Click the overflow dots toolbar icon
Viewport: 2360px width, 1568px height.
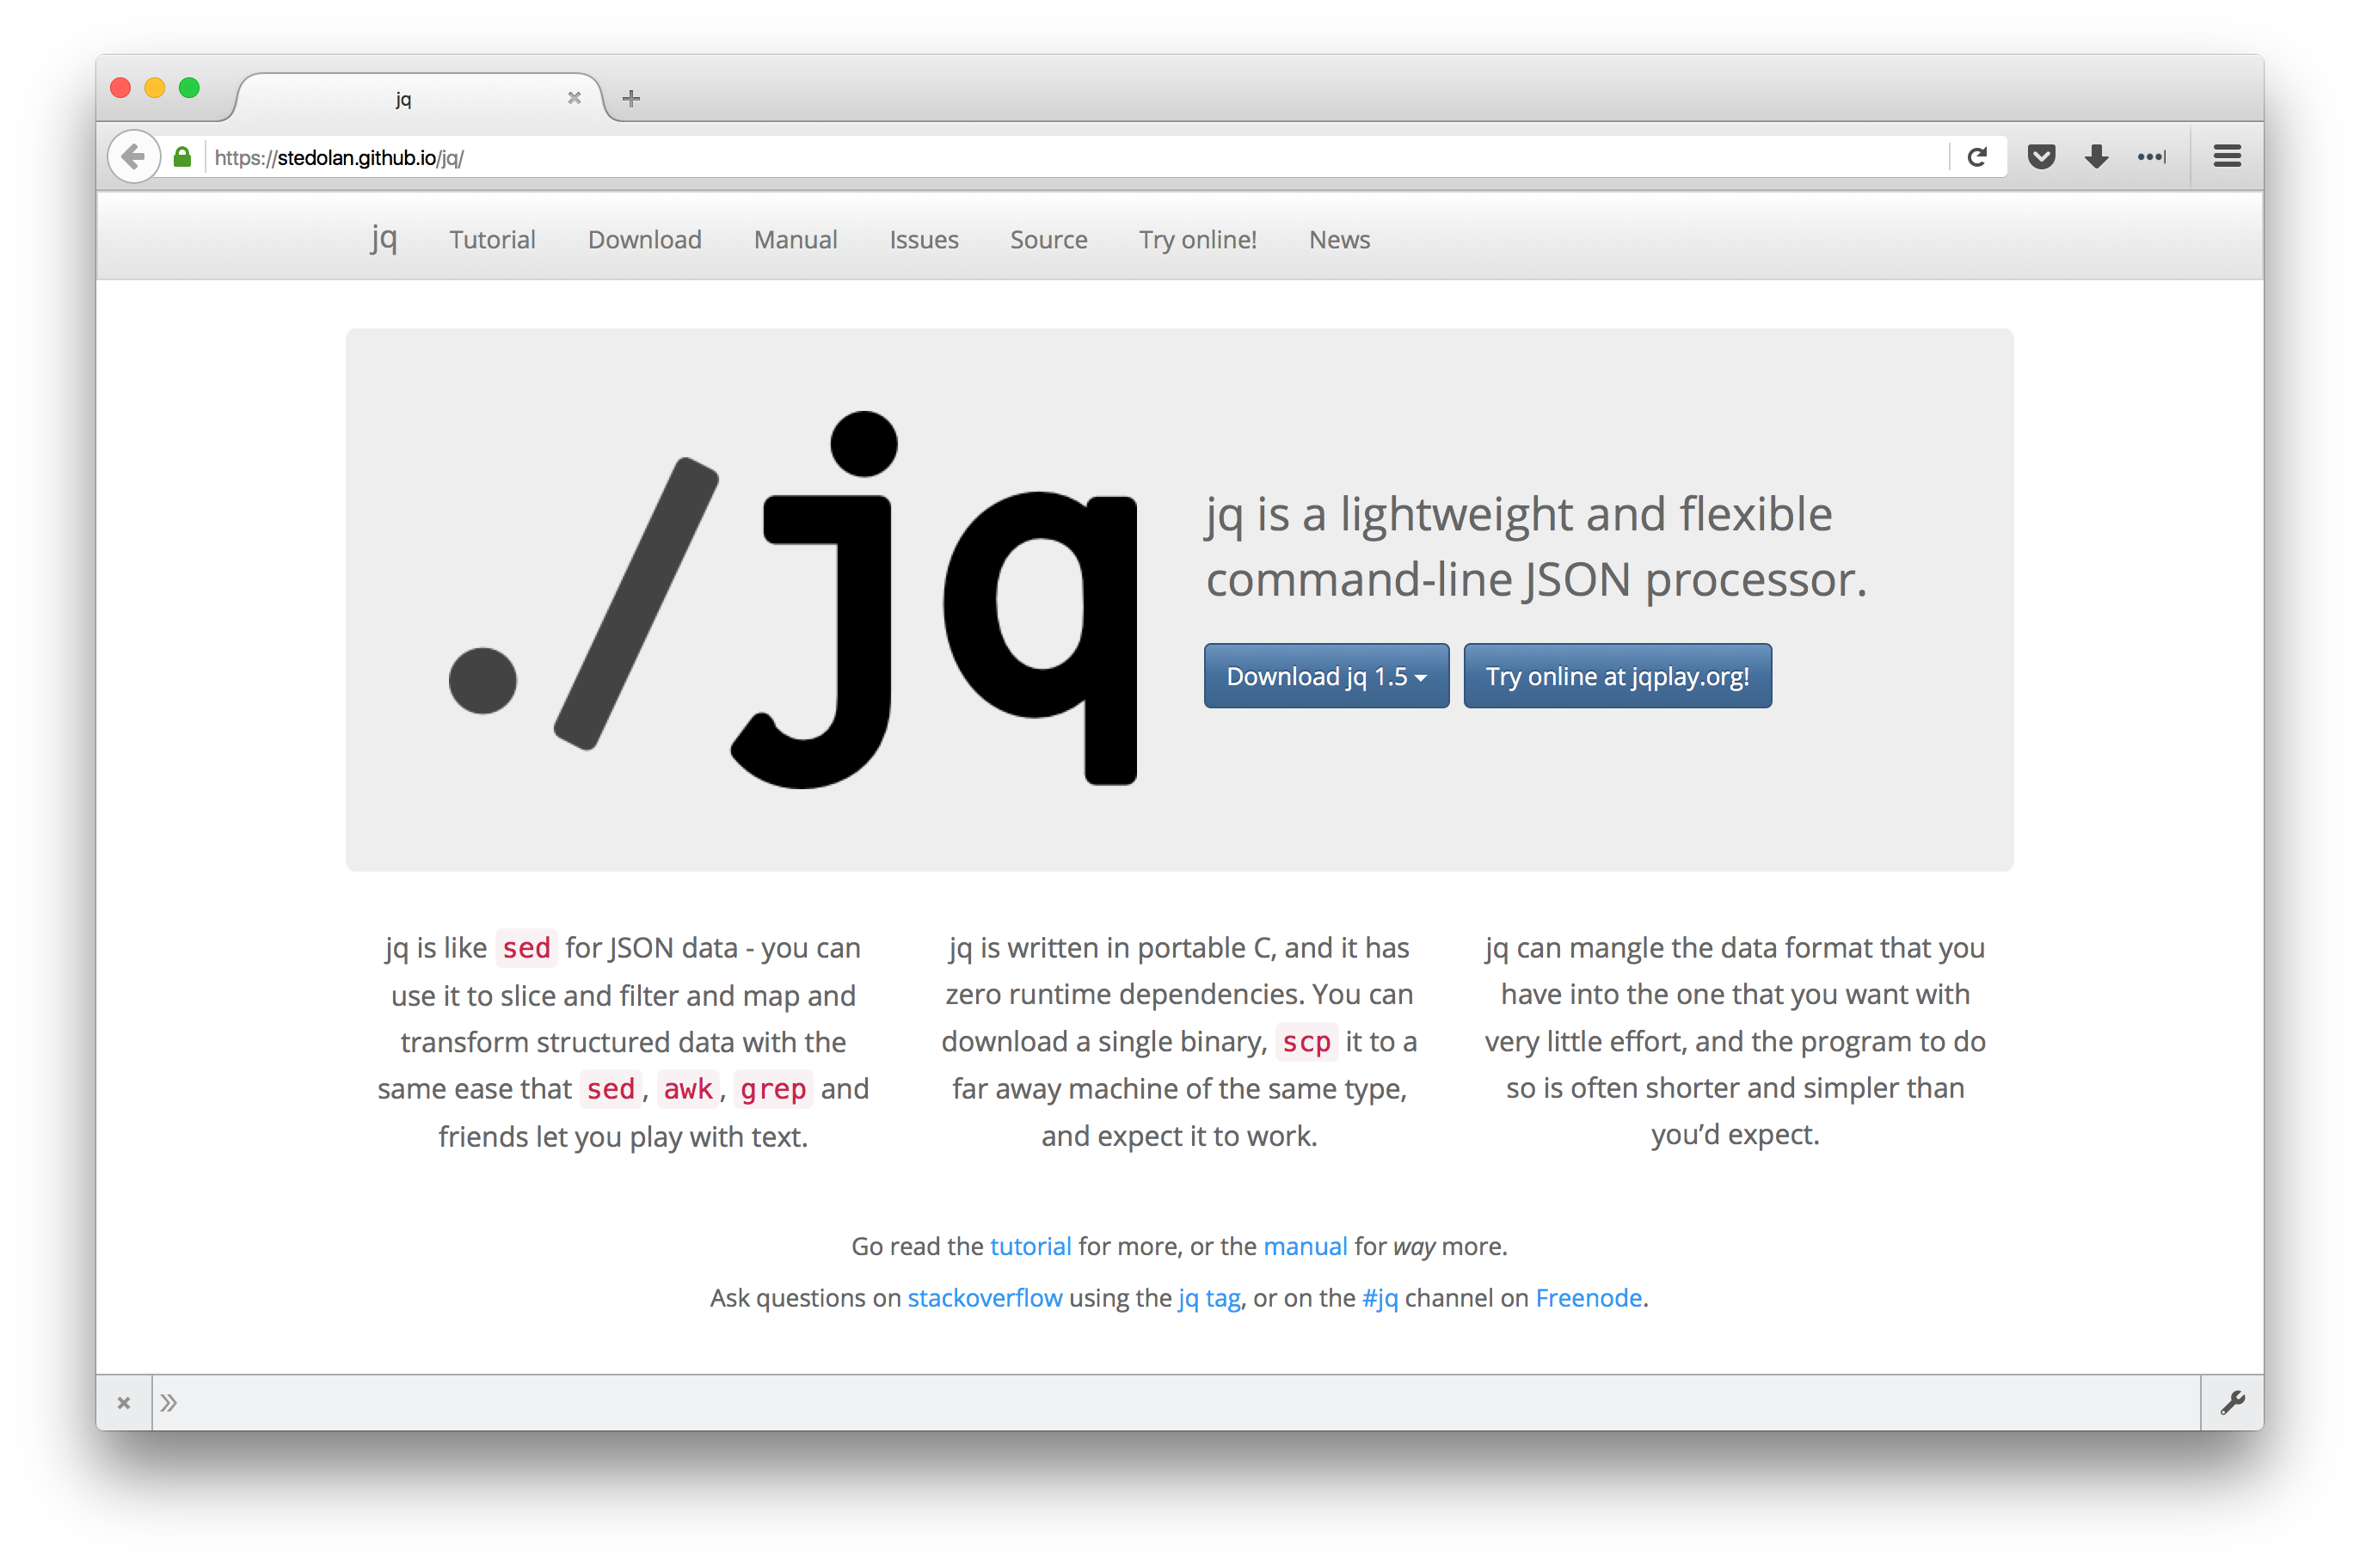coord(2151,157)
